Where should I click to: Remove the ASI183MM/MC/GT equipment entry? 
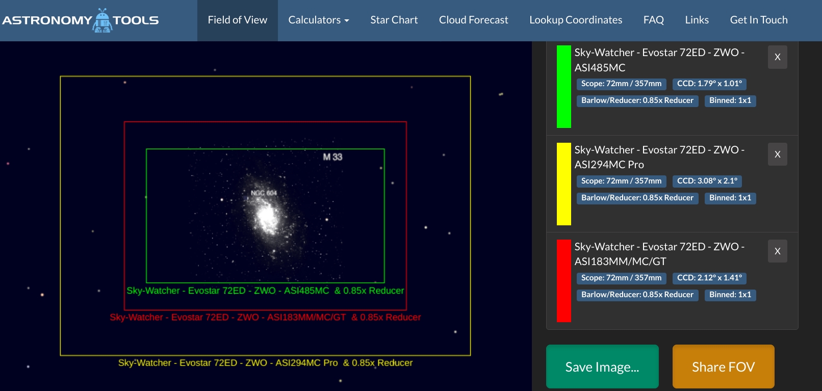coord(777,251)
